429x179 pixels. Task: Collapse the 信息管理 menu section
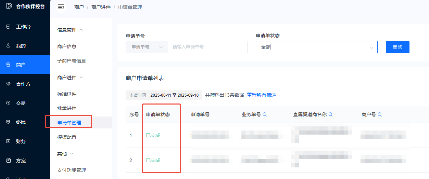(81, 30)
